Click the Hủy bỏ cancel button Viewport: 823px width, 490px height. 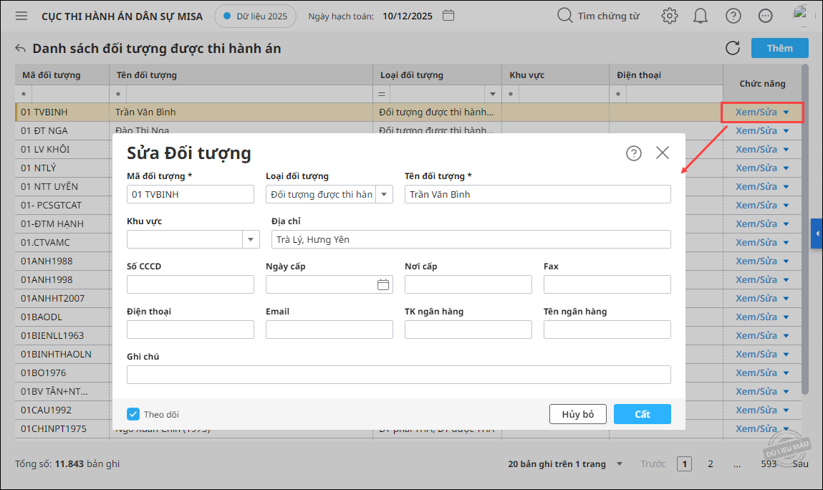click(x=578, y=414)
